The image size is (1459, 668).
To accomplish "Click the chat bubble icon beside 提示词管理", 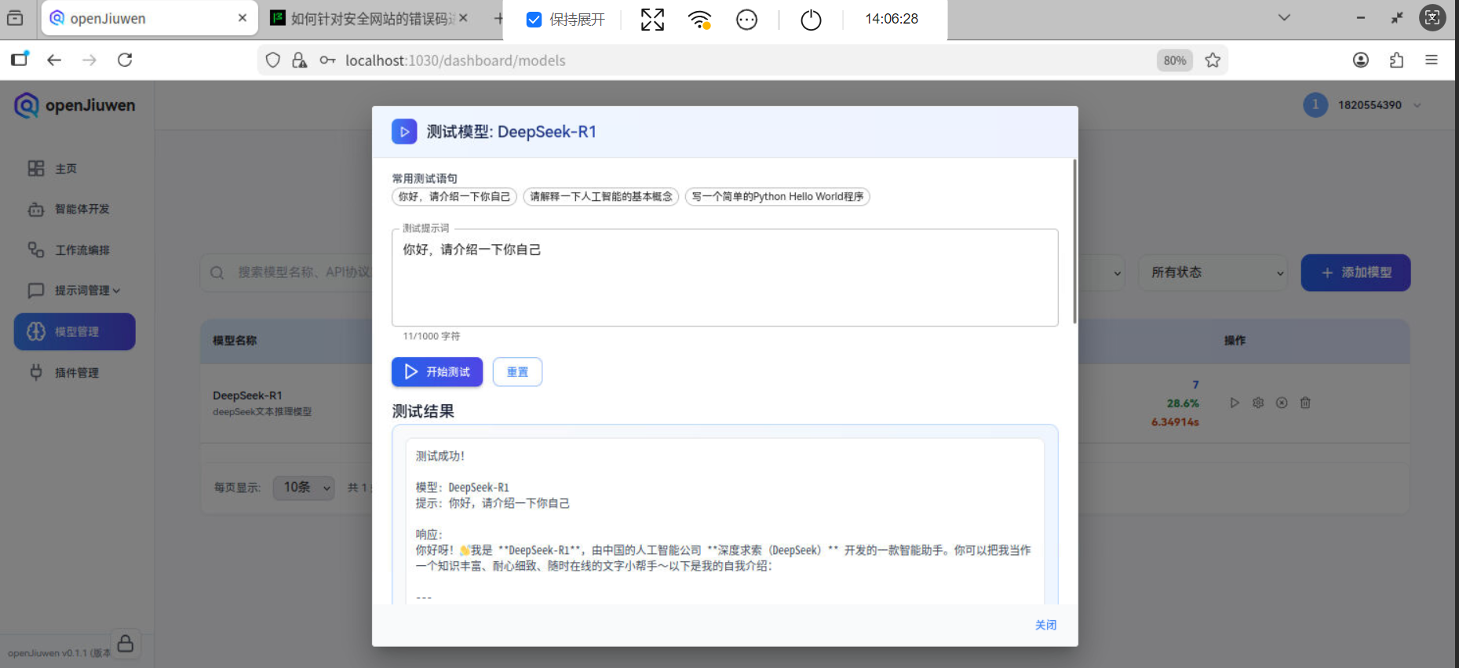I will 36,290.
